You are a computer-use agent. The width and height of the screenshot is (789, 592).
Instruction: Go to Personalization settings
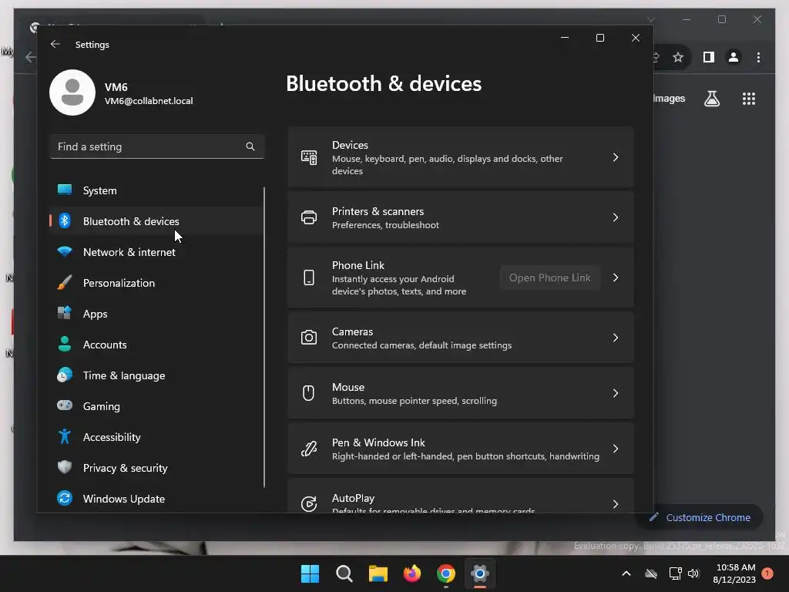click(x=156, y=283)
